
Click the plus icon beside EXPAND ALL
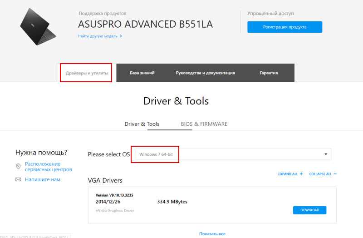pos(301,174)
